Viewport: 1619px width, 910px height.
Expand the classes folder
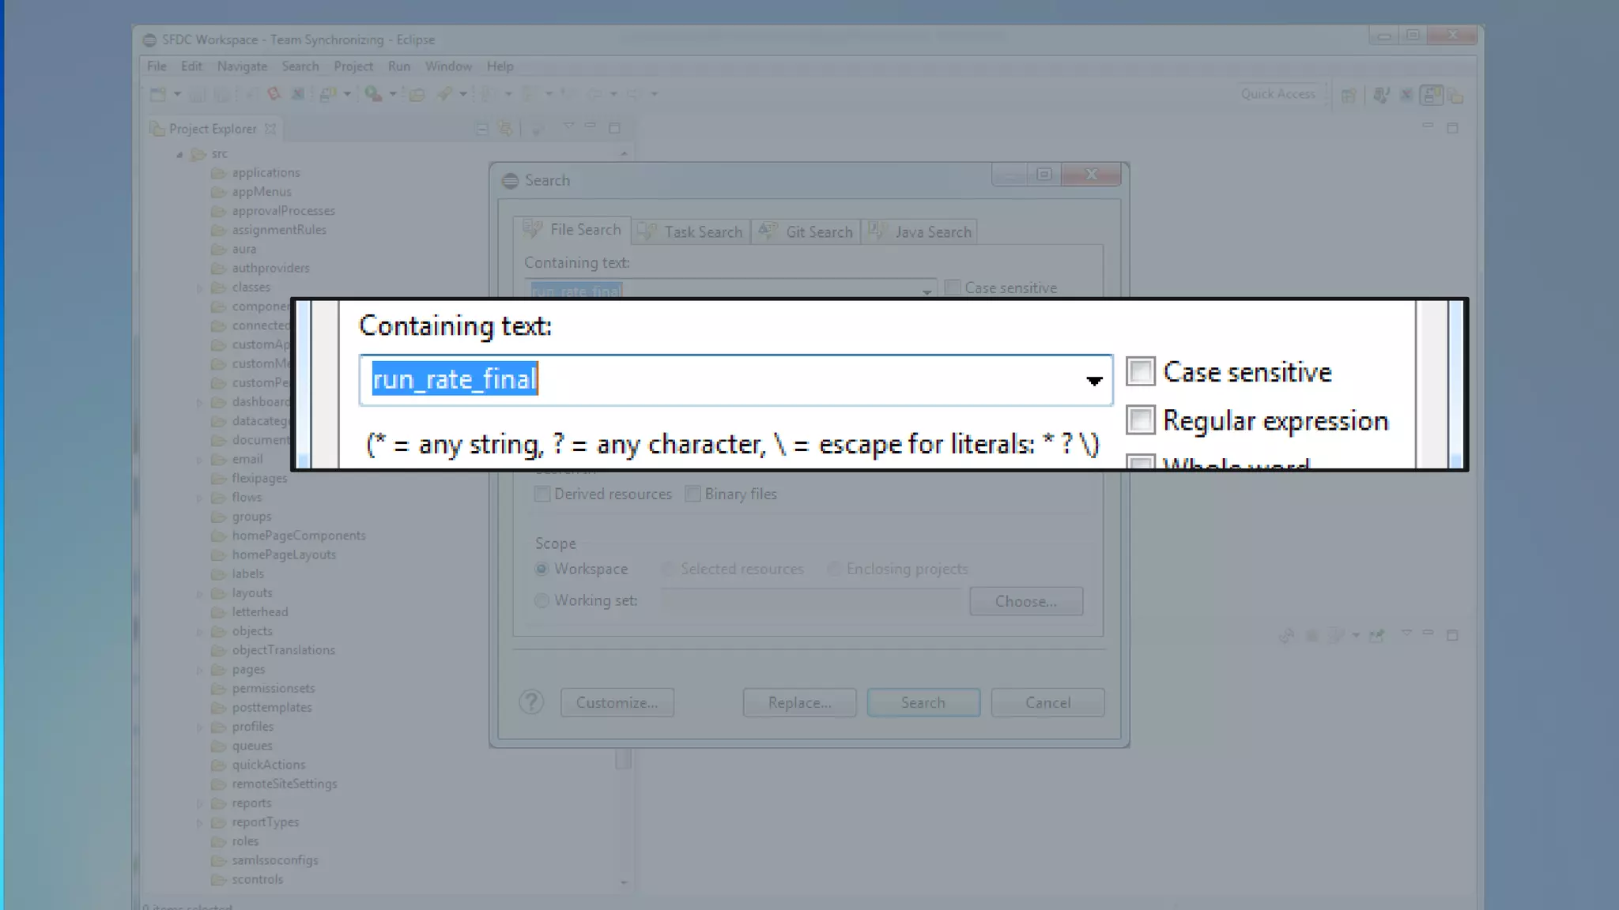(200, 288)
